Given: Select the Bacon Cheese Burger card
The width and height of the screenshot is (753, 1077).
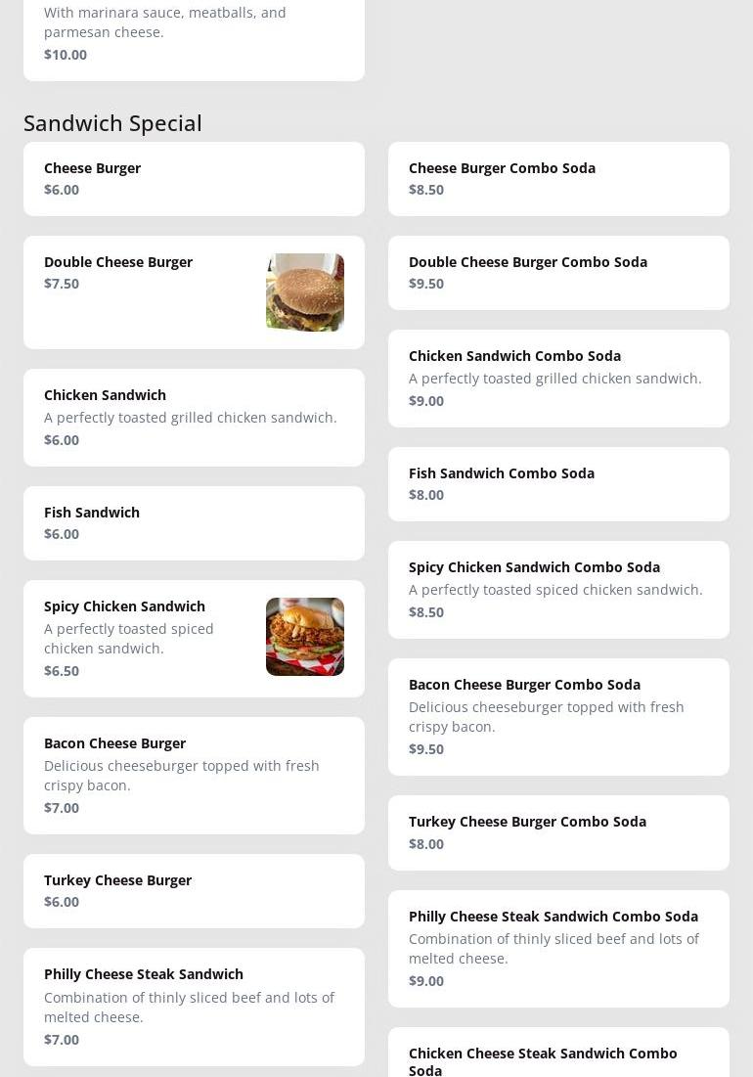Looking at the screenshot, I should click(x=194, y=776).
